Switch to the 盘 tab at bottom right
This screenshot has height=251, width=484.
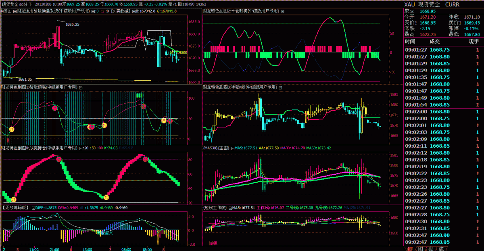pyautogui.click(x=430, y=249)
